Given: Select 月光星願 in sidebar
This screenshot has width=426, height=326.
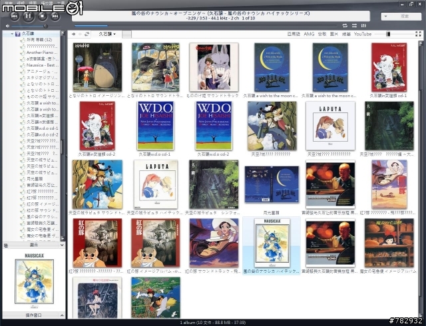Looking at the screenshot, I should pos(35,179).
